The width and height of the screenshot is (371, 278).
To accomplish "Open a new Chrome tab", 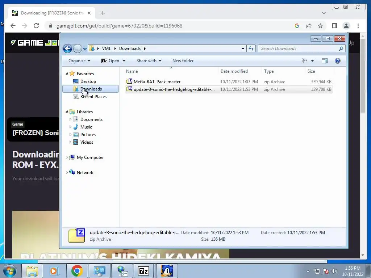I will (x=103, y=13).
